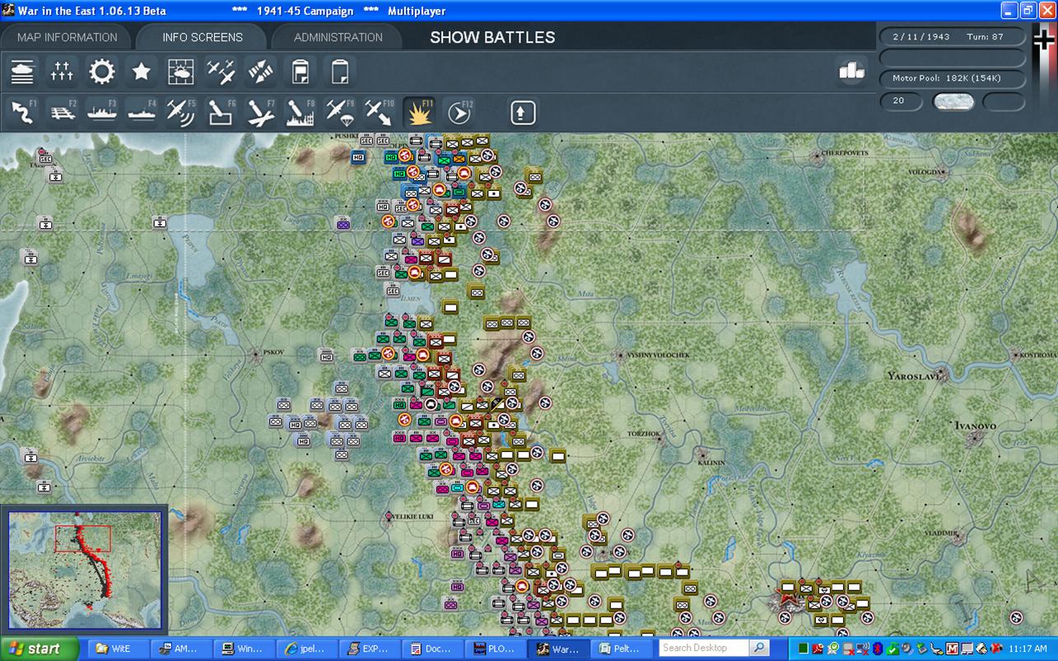Select F9 air transport parachute icon
Screen dimensions: 1058x661
coord(339,112)
